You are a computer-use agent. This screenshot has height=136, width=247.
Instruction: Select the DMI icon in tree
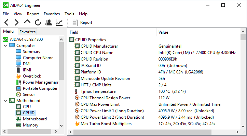click(x=18, y=64)
